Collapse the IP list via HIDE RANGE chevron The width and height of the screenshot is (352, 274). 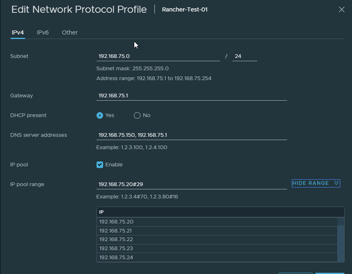[x=336, y=183]
